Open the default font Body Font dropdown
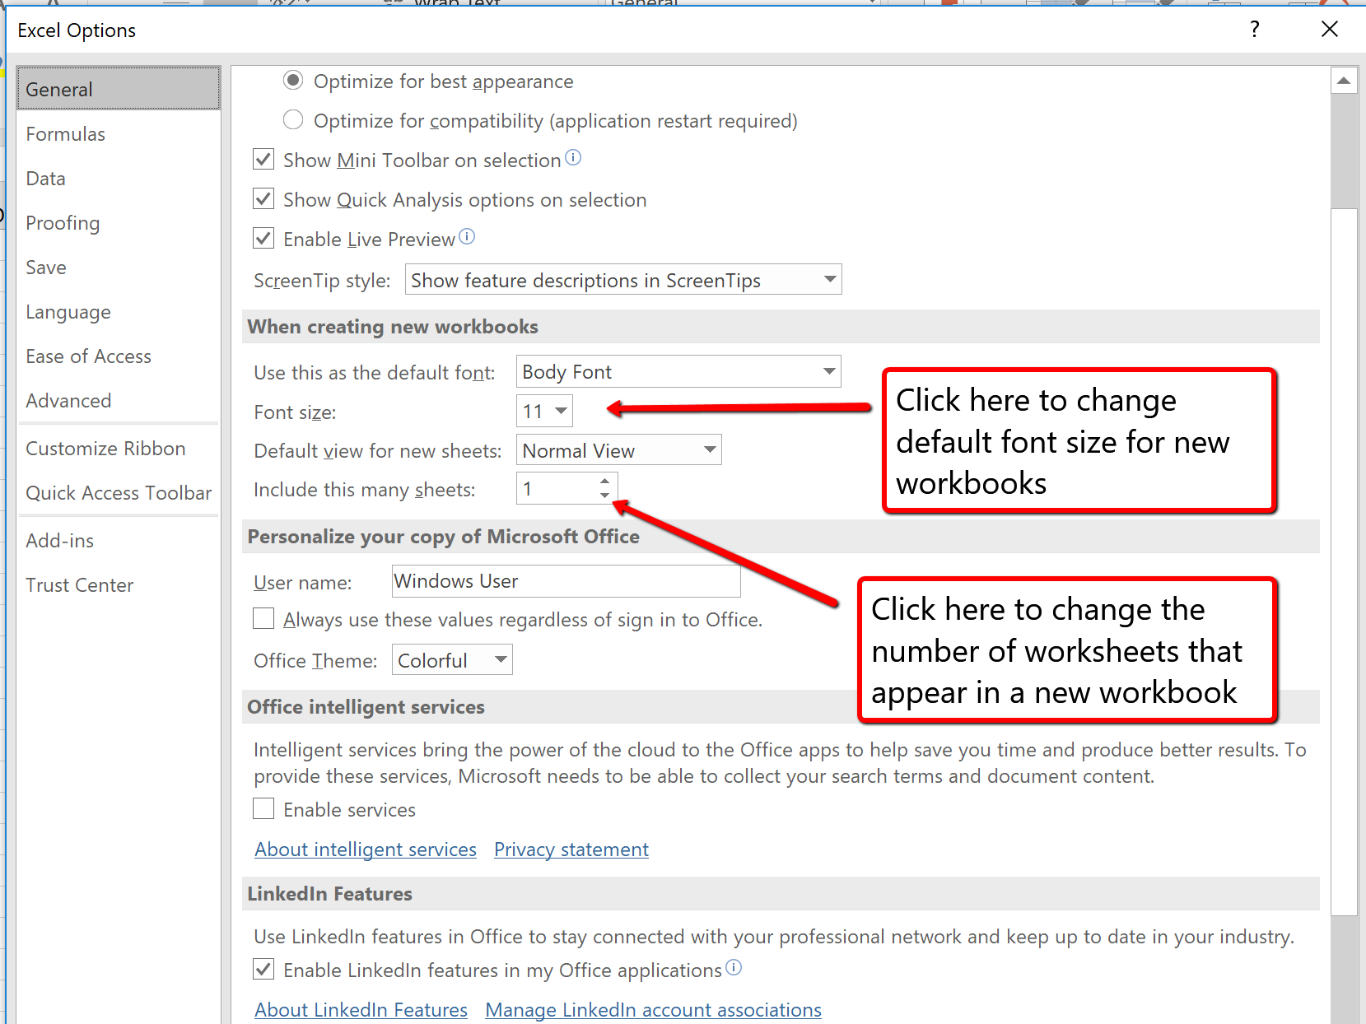This screenshot has width=1366, height=1024. [x=678, y=372]
